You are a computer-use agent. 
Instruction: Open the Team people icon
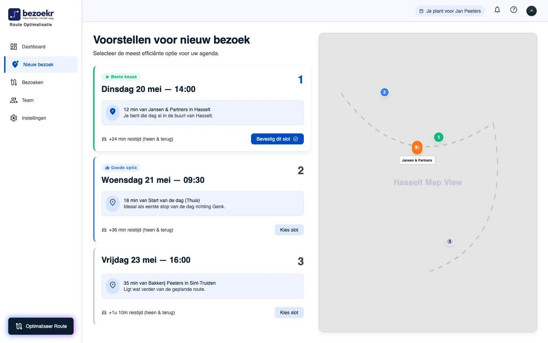[14, 100]
